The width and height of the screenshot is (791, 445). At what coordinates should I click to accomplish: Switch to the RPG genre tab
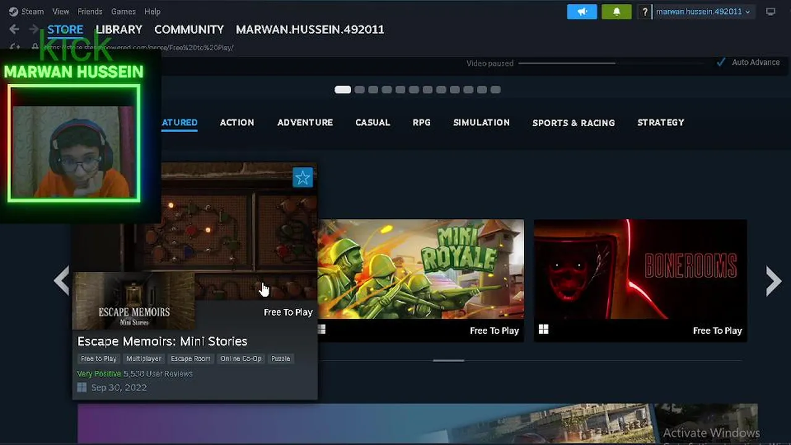click(x=421, y=122)
